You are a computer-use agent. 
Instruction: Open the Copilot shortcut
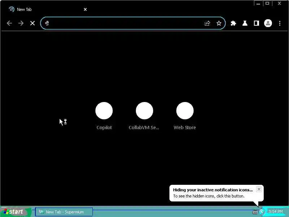coord(104,116)
